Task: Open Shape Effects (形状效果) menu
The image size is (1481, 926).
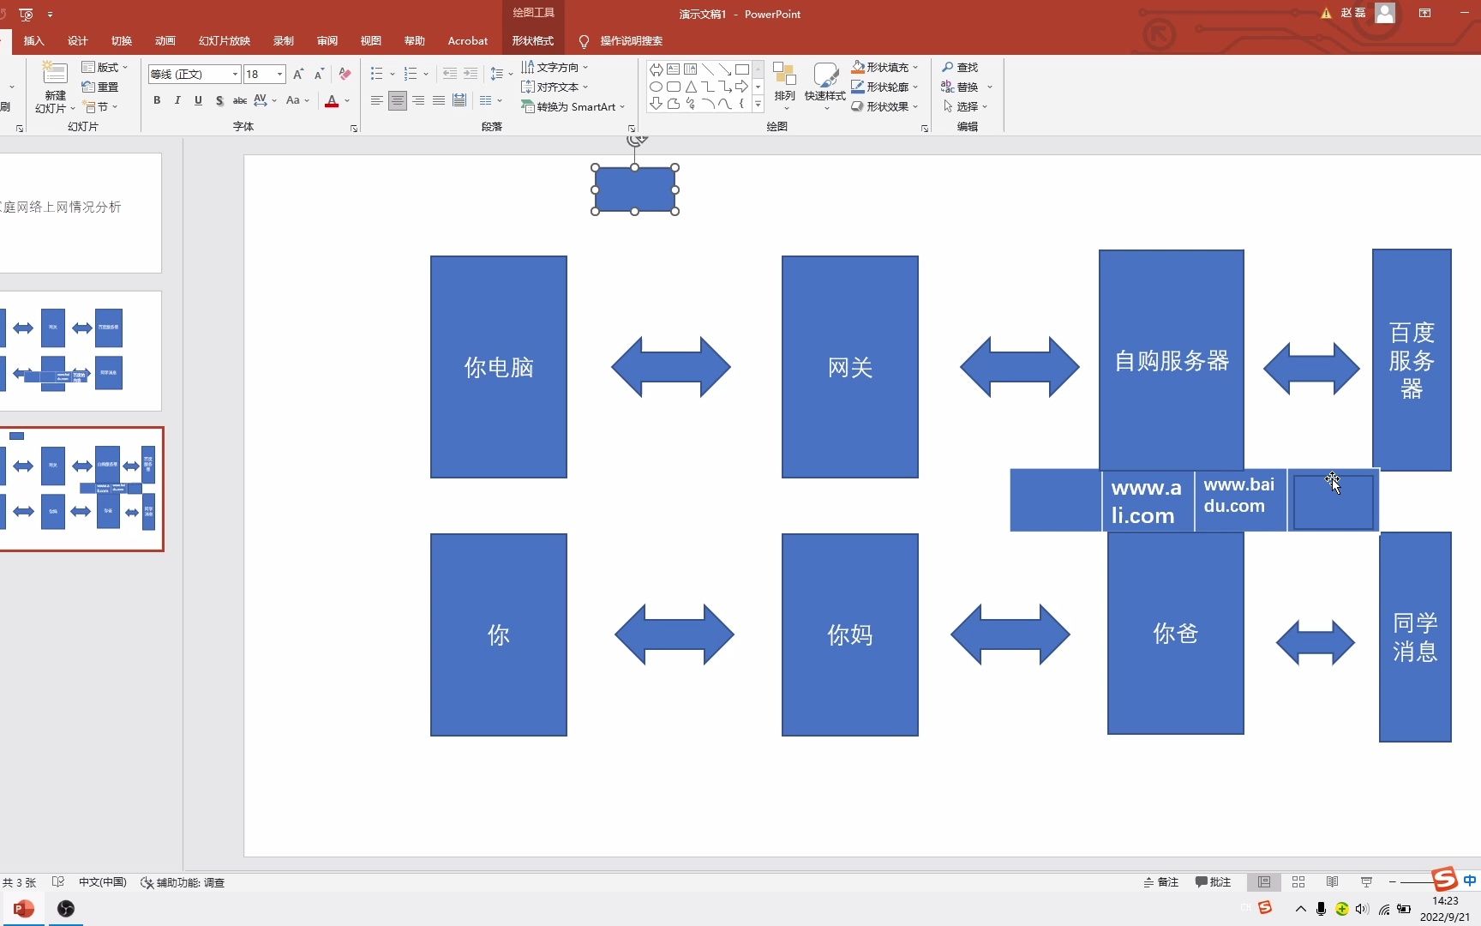Action: click(x=884, y=107)
